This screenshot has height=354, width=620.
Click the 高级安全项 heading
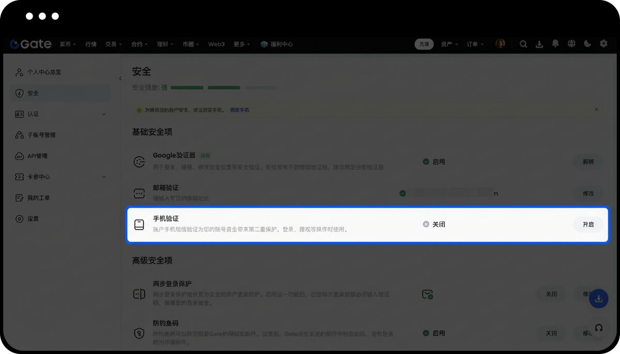point(152,261)
